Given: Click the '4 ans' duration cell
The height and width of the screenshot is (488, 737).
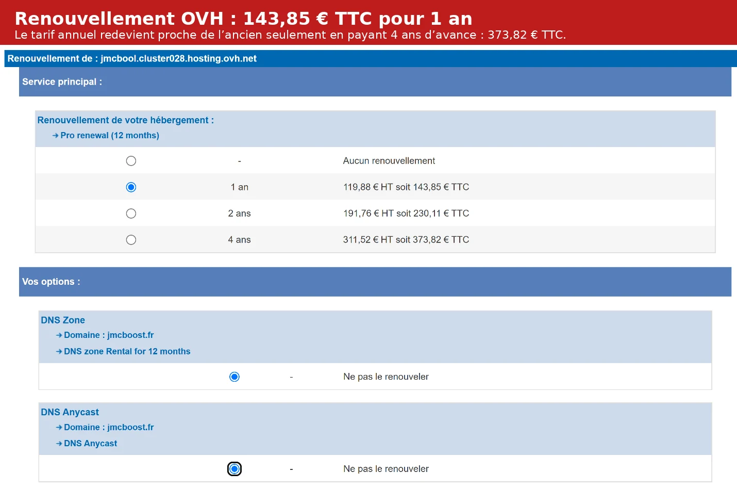Looking at the screenshot, I should tap(240, 240).
